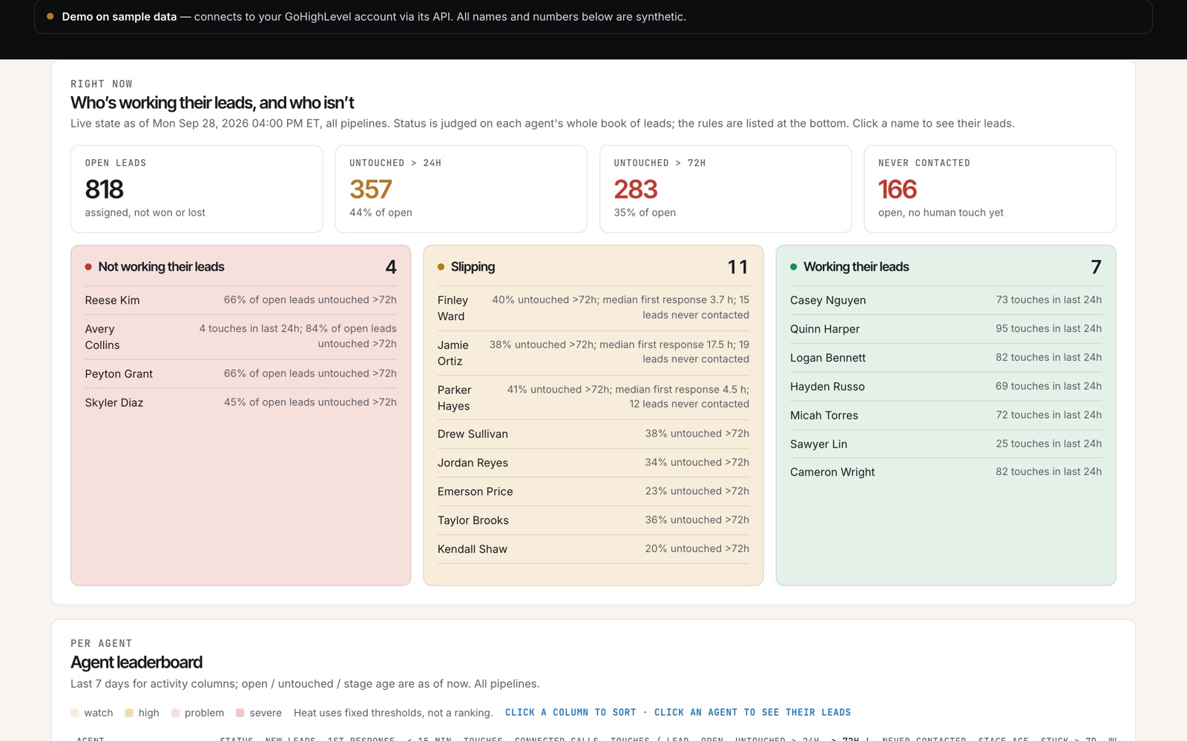Click the Agent leaderboard heading
The width and height of the screenshot is (1187, 741).
(137, 662)
